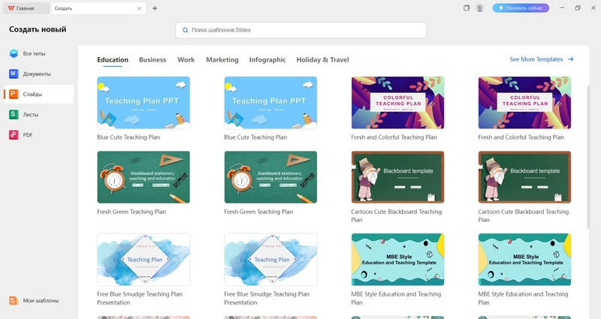Open rightmost Cartoon Cute Blackboard Teaching Plan thumbnail

[524, 177]
